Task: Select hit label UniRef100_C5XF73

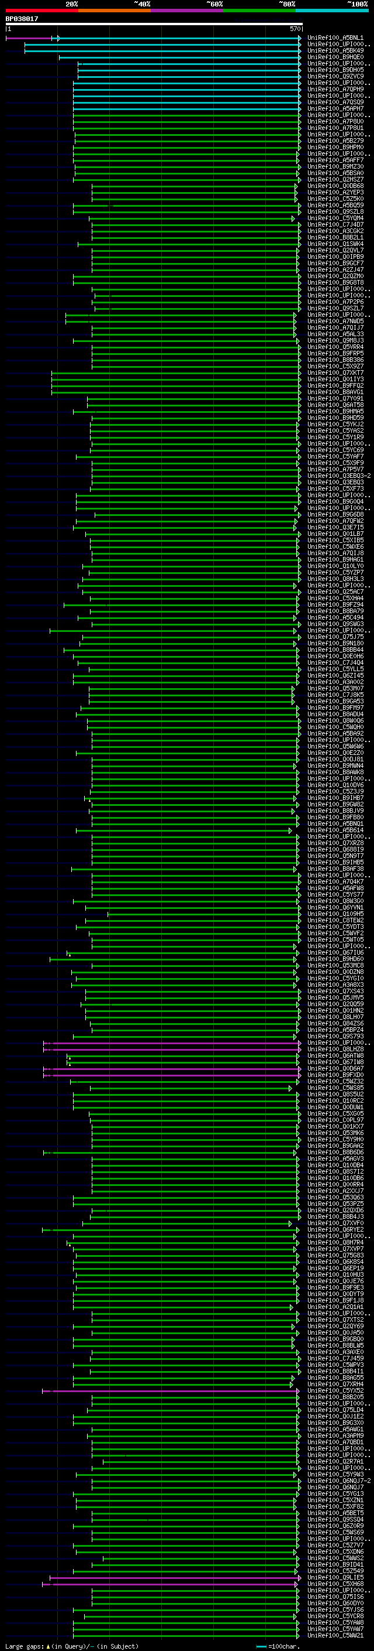Action: click(x=335, y=489)
